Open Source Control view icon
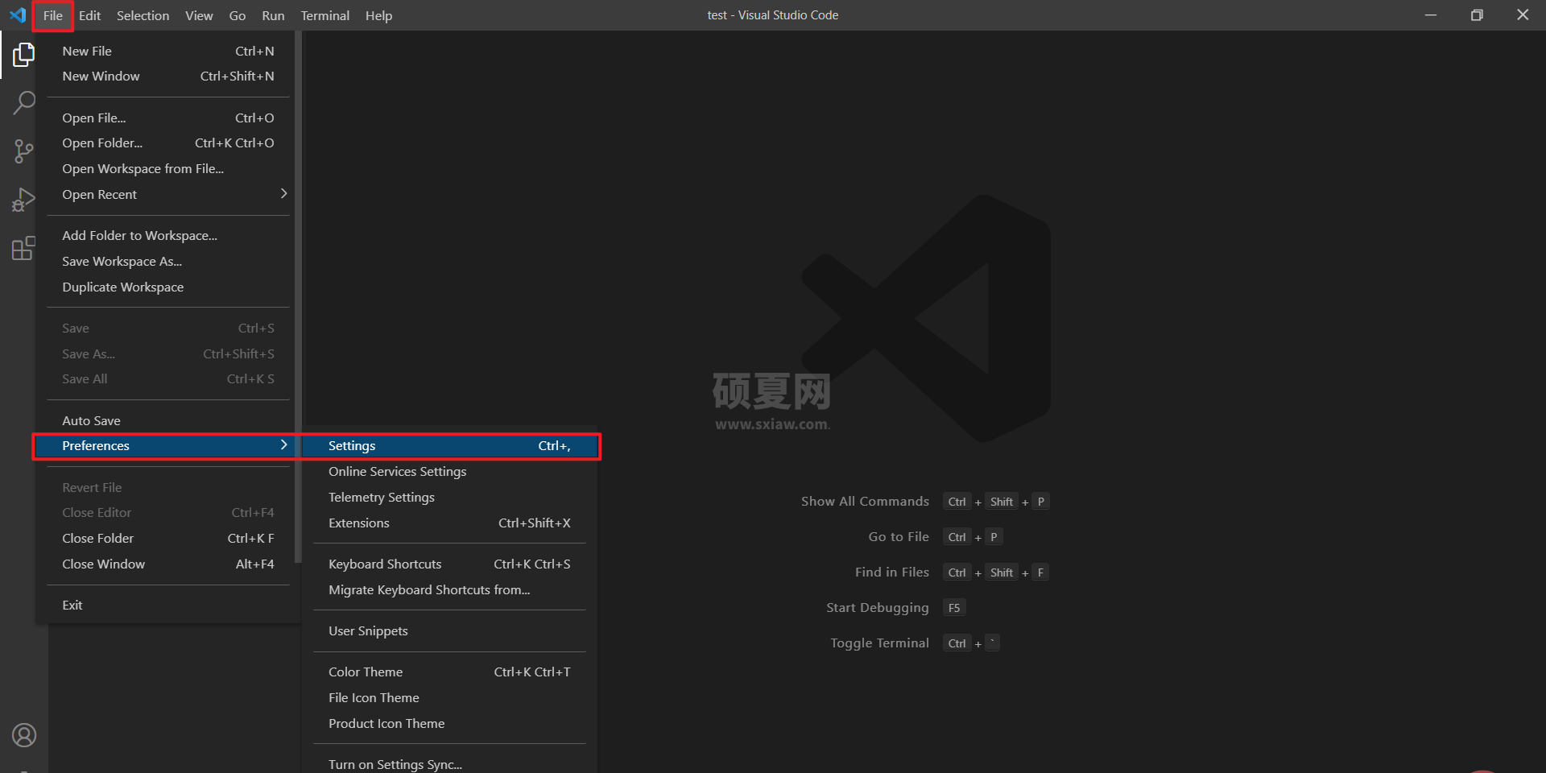The height and width of the screenshot is (773, 1546). [23, 151]
